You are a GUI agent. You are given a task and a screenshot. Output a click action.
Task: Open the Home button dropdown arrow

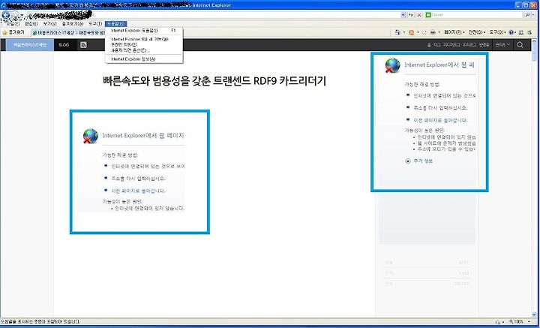tap(404, 32)
